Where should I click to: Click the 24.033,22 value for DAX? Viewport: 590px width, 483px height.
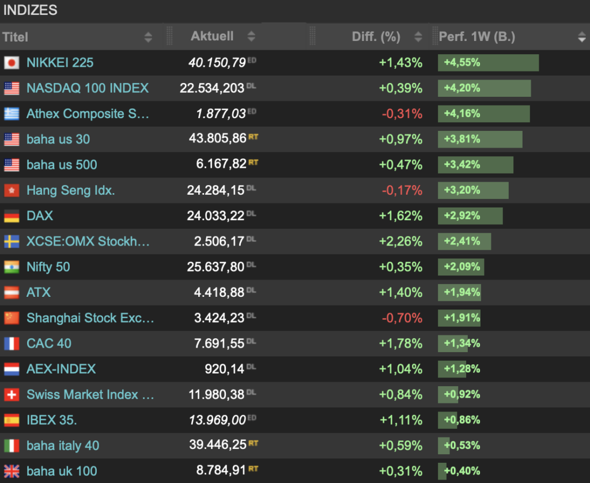215,216
